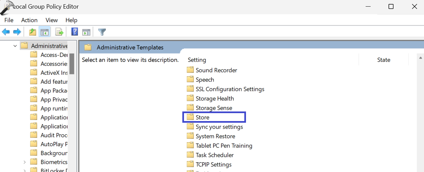This screenshot has height=172, width=424.
Task: Collapse the Administrative Templates tree node
Action: pos(15,46)
